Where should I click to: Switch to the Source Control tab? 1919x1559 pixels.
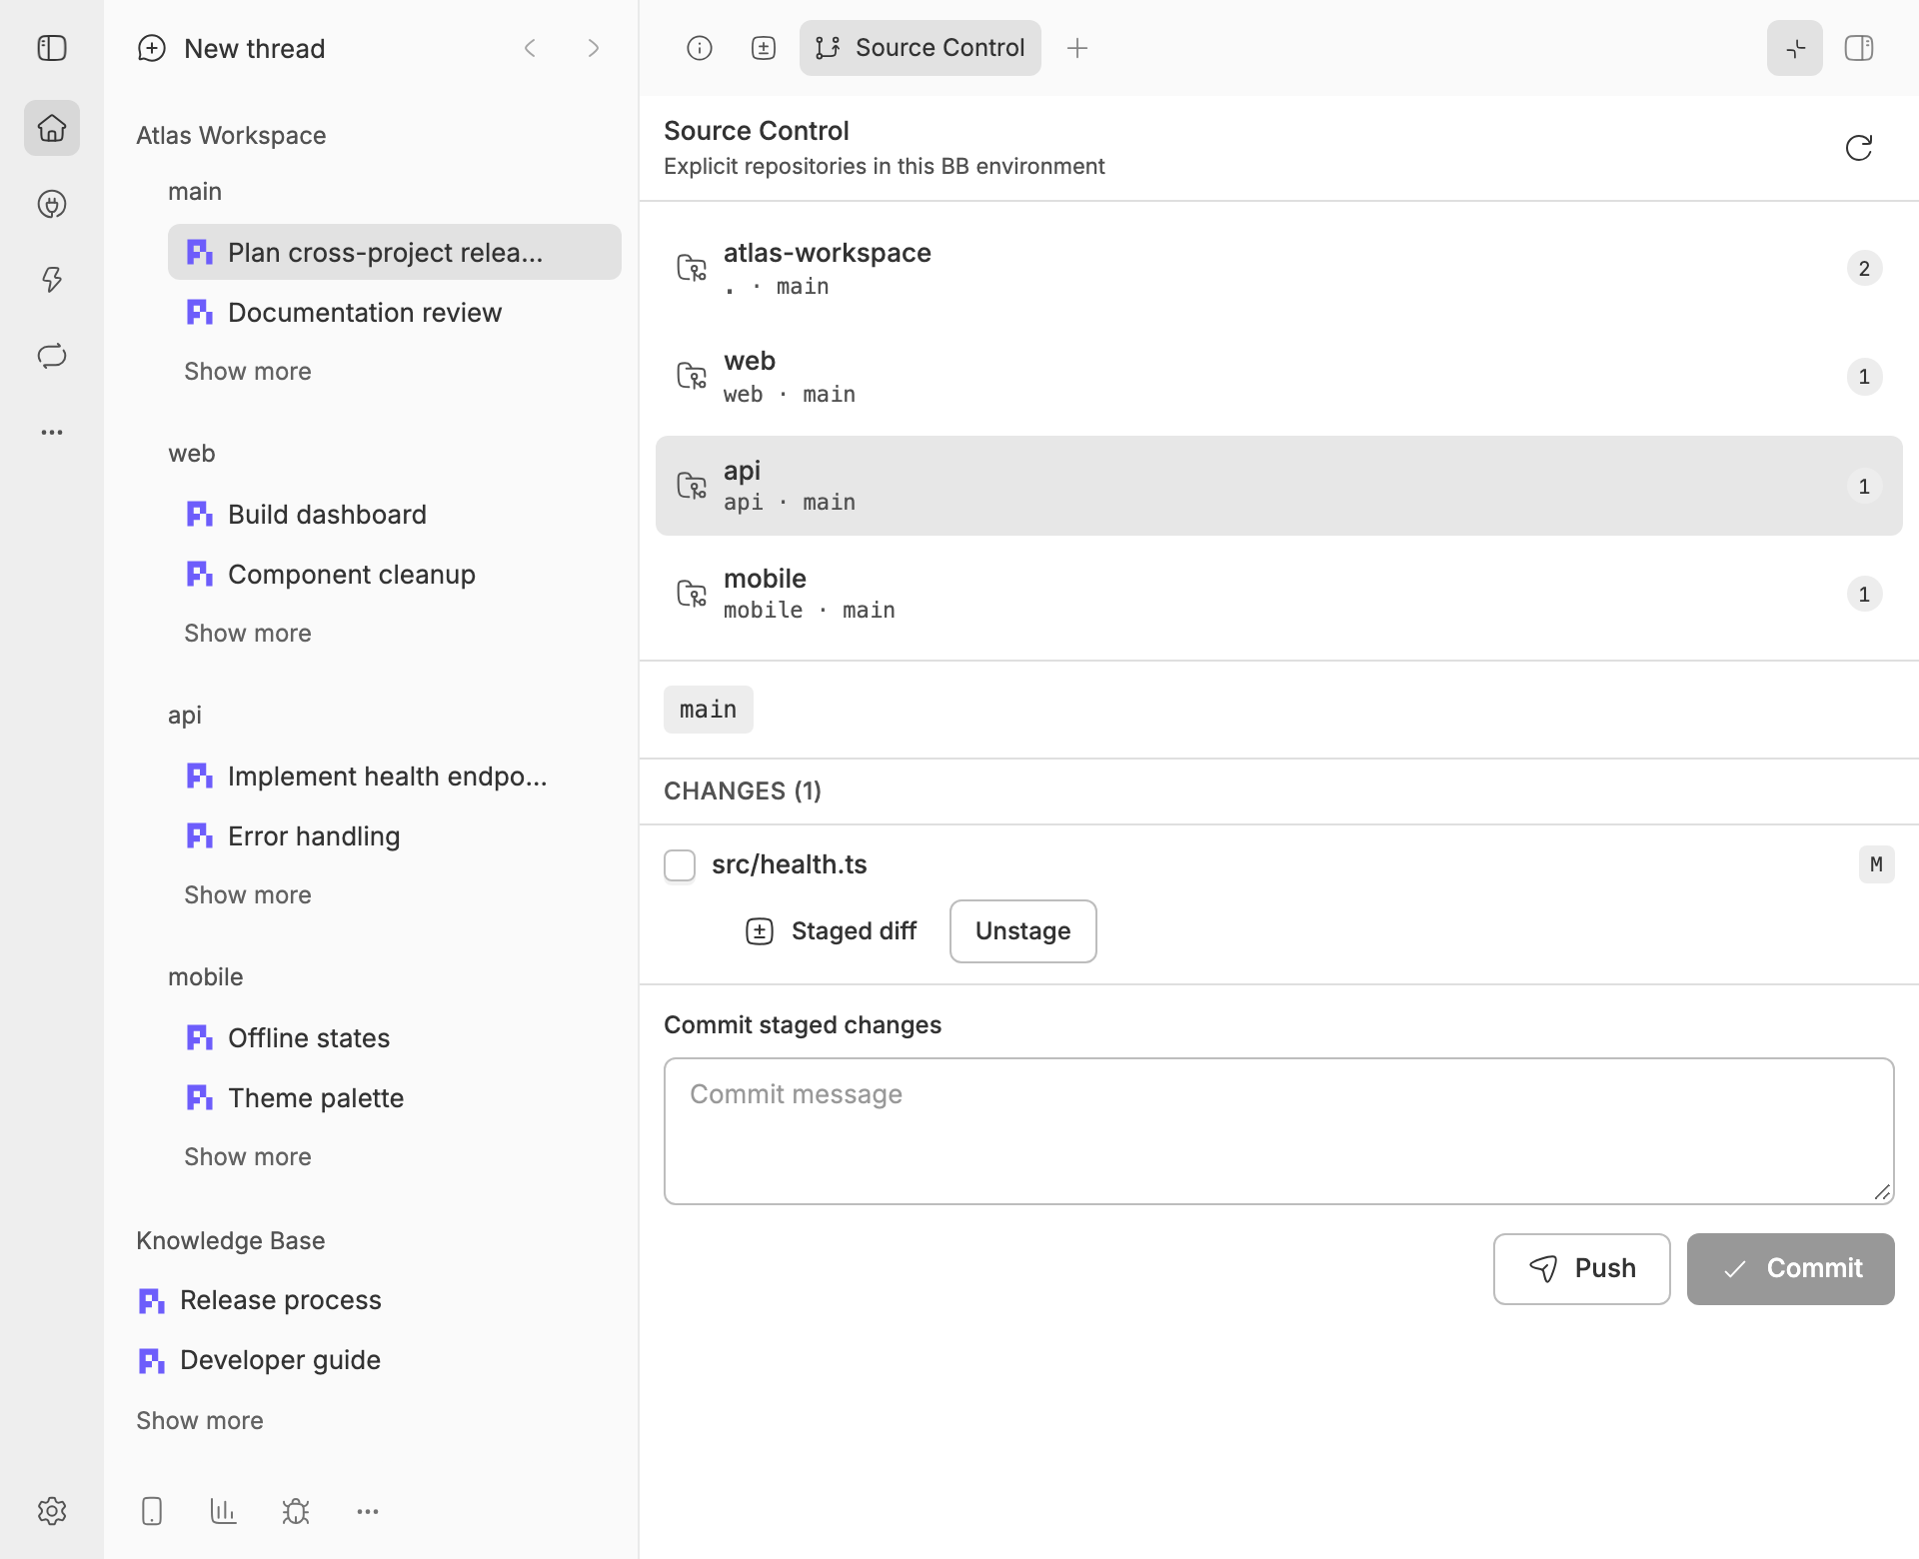[x=921, y=48]
